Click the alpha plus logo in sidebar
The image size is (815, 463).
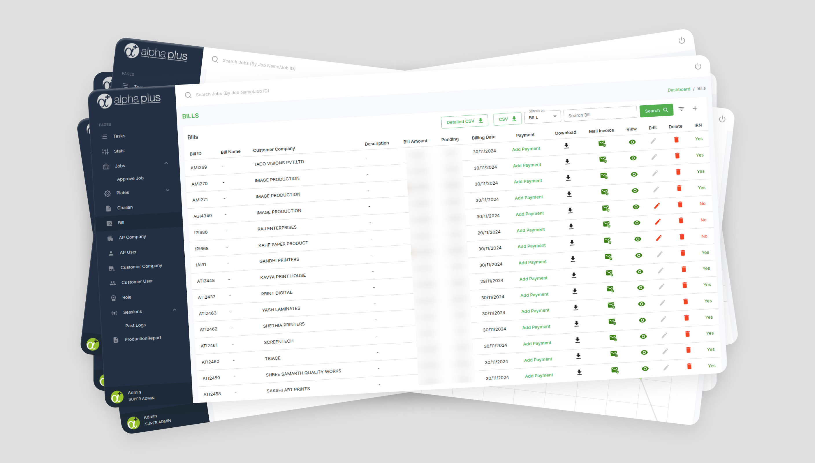[x=129, y=100]
